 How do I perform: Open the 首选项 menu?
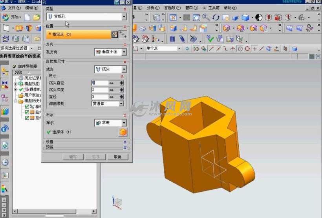pos(171,7)
